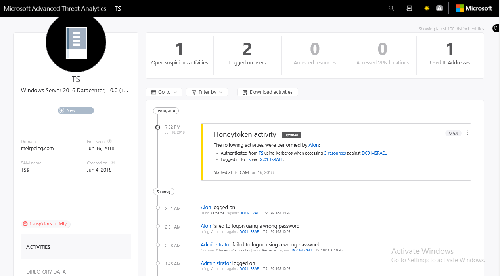Click the funnel icon in Filter by
This screenshot has width=500, height=276.
pos(194,92)
